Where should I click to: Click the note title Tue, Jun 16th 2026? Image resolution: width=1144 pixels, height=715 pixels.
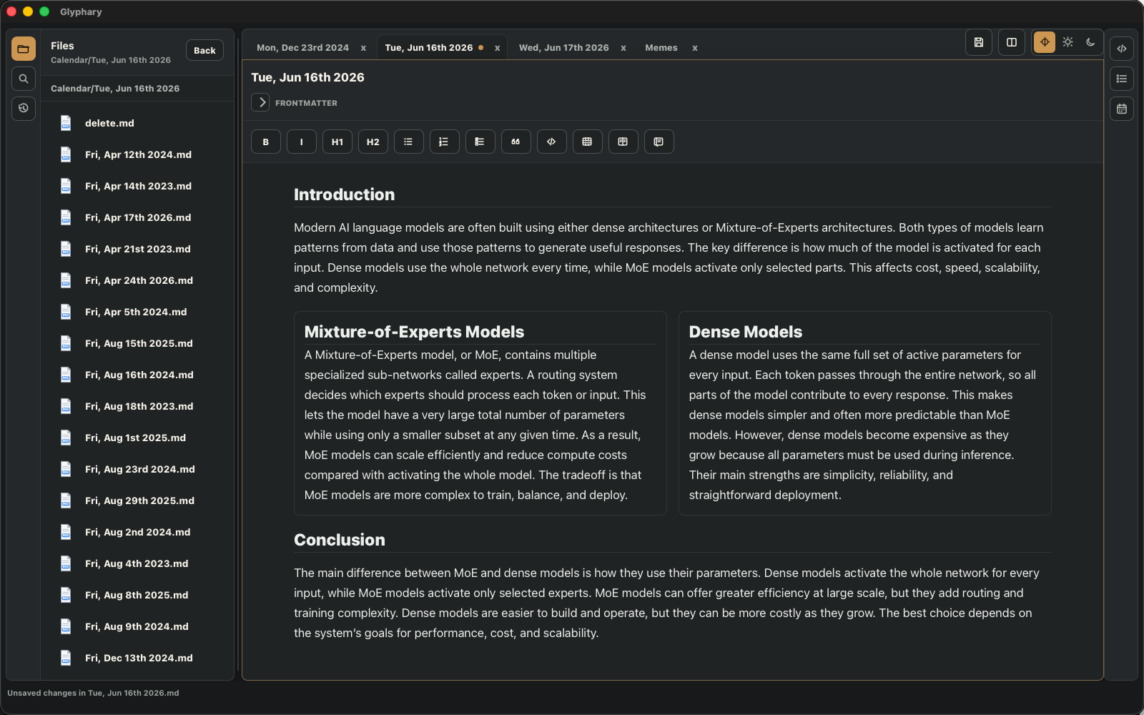click(307, 77)
